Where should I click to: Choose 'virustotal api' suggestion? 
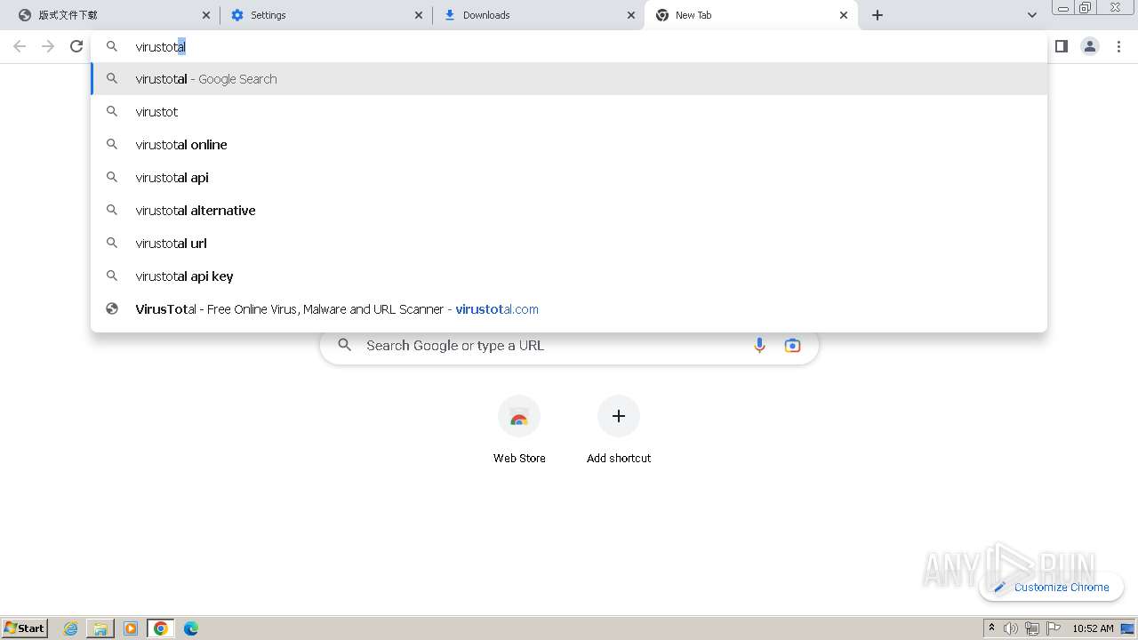point(569,178)
